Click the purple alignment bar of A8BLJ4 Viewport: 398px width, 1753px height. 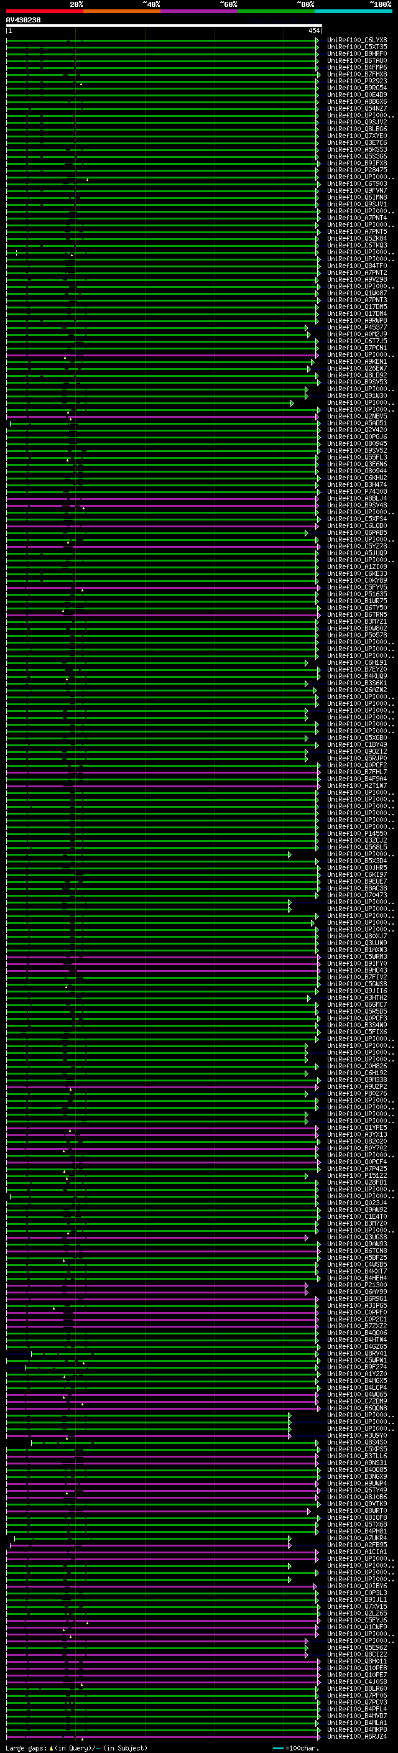162,499
